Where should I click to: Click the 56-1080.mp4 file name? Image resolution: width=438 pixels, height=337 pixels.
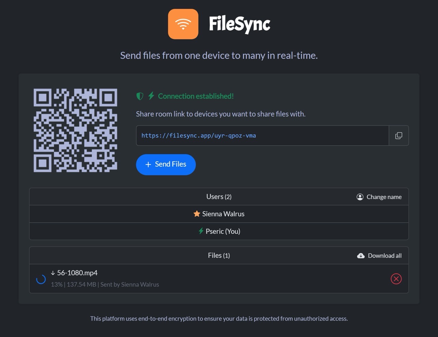click(x=77, y=273)
